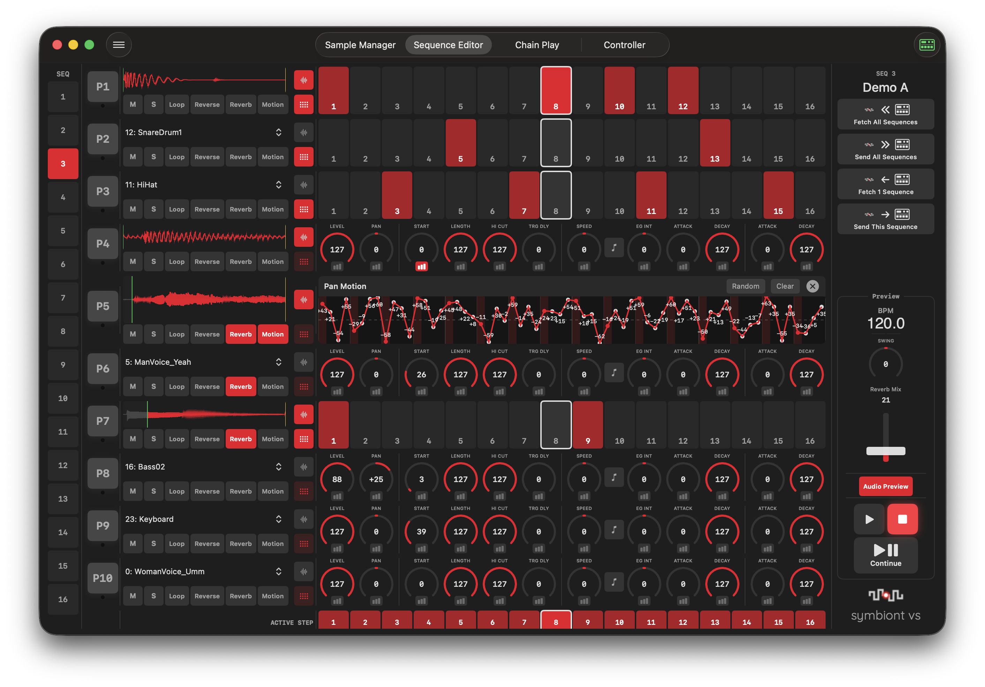Open the hamburger menu button

pos(118,45)
